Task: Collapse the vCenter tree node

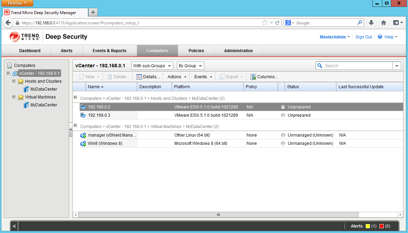Action: click(8, 73)
